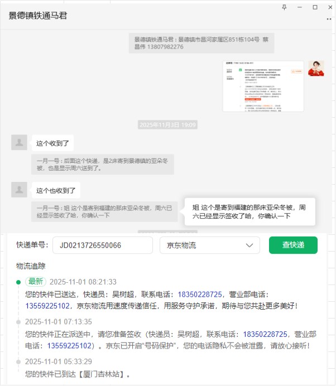Image resolution: width=336 pixels, height=386 pixels.
Task: Open the more options ellipsis menu
Action: (329, 19)
